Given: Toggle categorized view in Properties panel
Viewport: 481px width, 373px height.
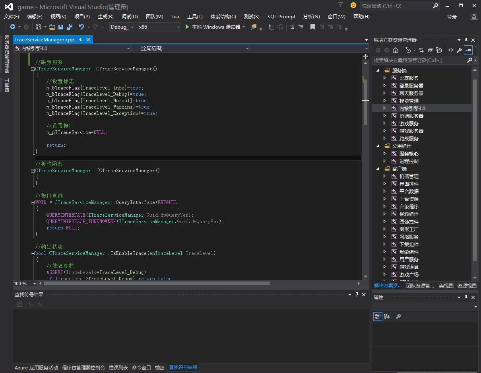Looking at the screenshot, I should 377,317.
